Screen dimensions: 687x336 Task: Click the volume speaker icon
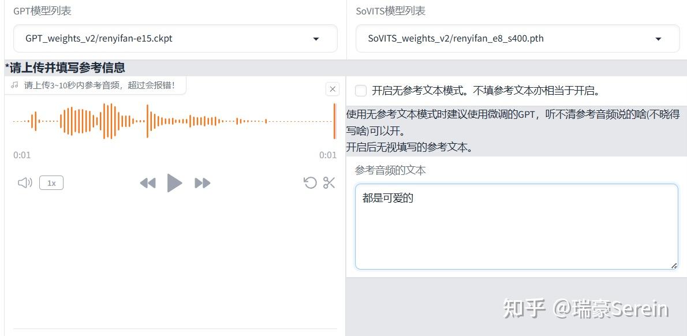coord(25,182)
